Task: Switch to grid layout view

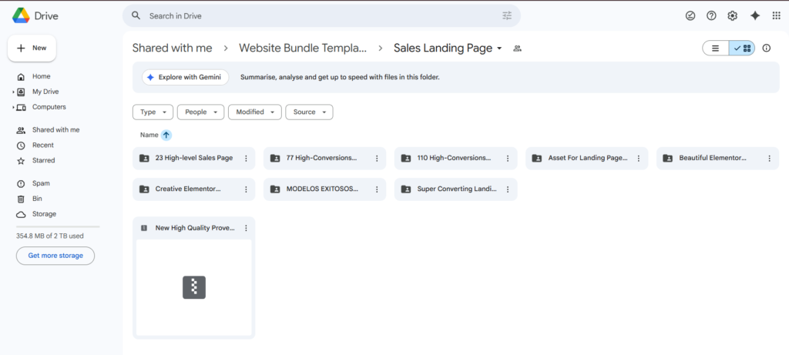Action: 743,48
